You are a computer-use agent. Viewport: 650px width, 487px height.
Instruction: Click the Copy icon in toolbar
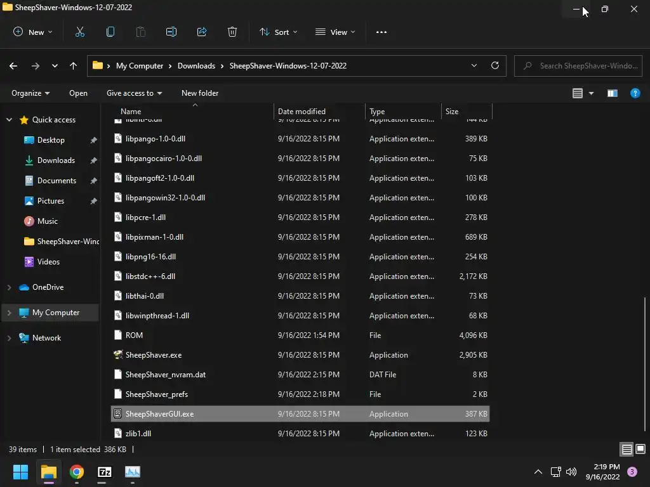[110, 32]
